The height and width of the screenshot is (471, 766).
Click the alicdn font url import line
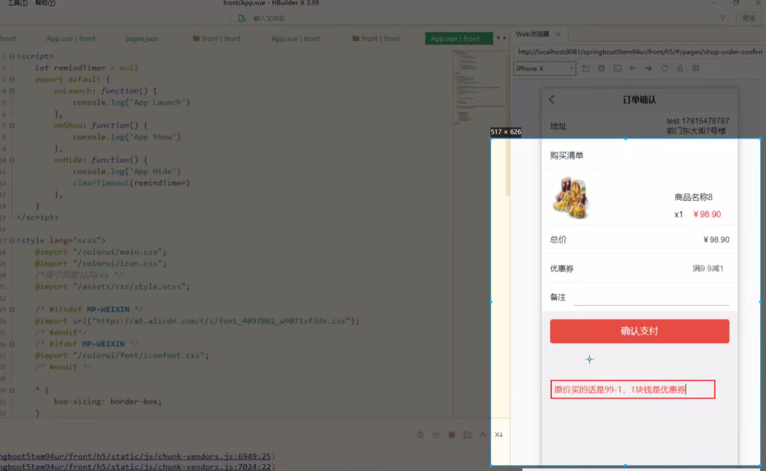[x=197, y=321]
